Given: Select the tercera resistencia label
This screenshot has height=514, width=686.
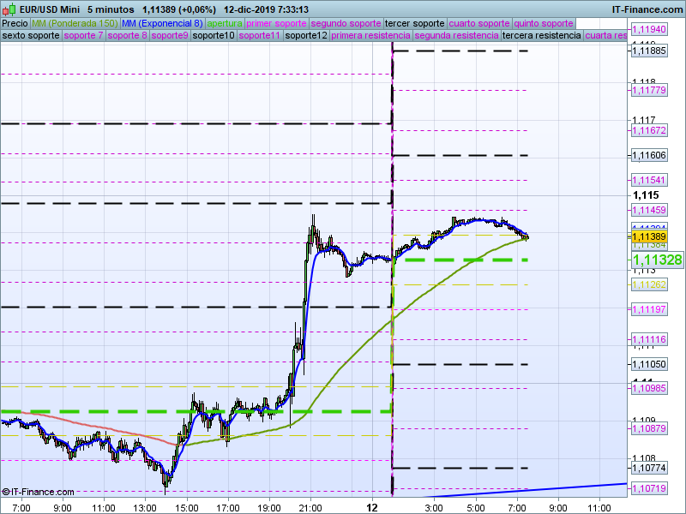Looking at the screenshot, I should (541, 36).
